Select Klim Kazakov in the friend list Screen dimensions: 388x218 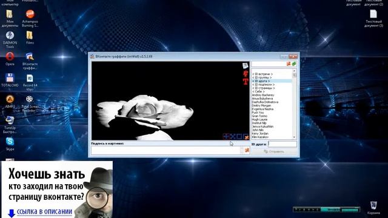(x=260, y=137)
